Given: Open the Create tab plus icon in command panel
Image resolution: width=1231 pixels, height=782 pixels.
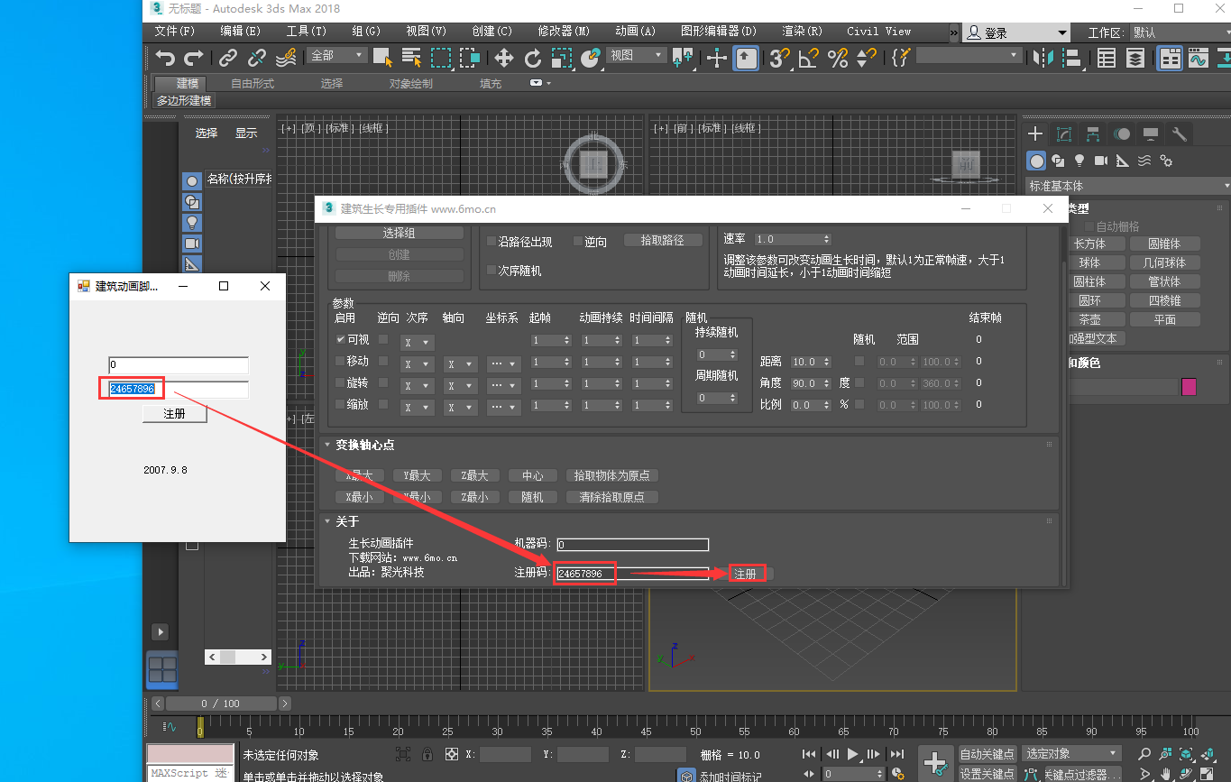Looking at the screenshot, I should 1035,133.
